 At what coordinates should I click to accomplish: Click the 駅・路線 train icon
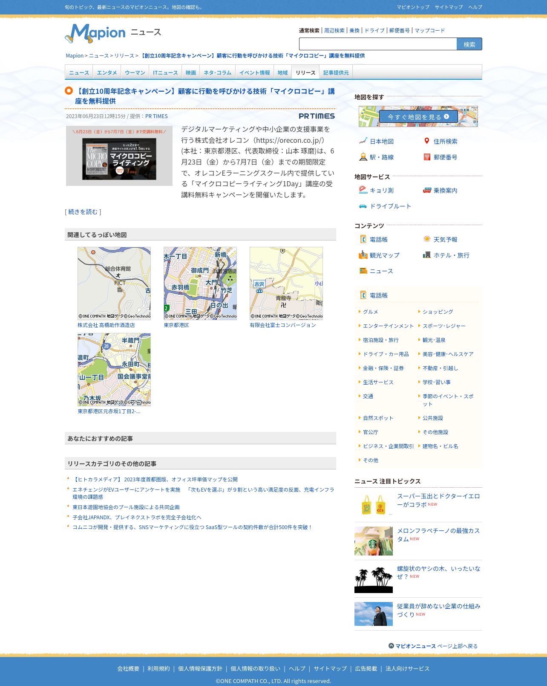363,157
